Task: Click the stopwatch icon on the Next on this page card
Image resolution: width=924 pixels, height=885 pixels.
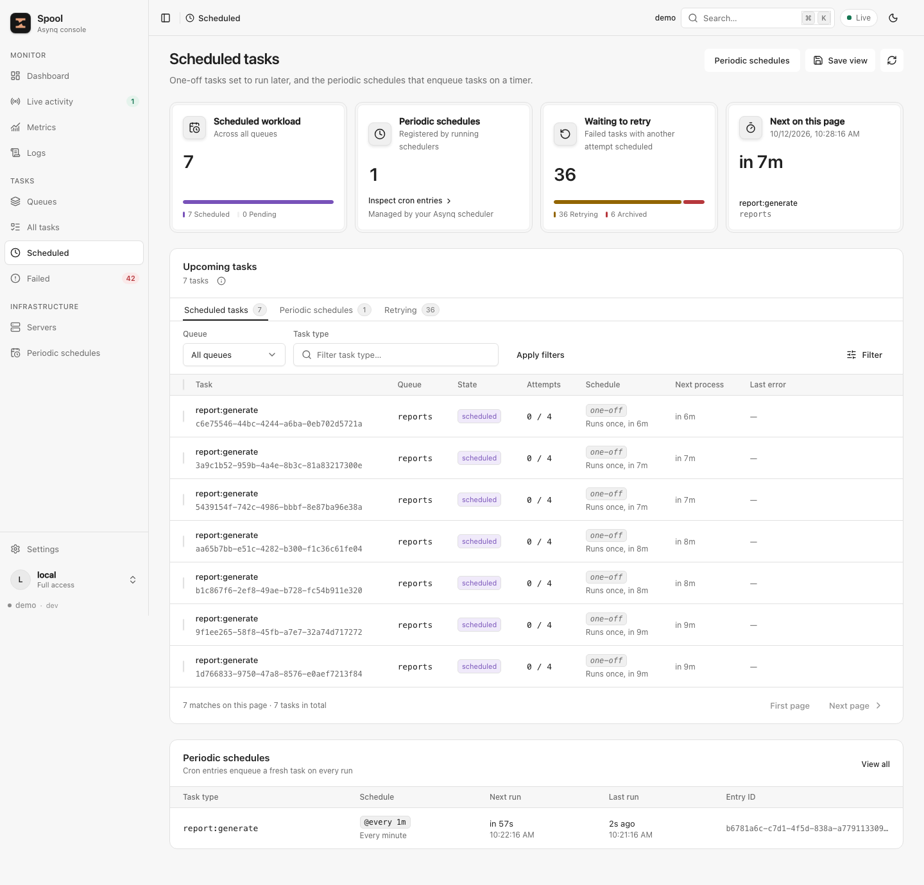Action: coord(751,128)
